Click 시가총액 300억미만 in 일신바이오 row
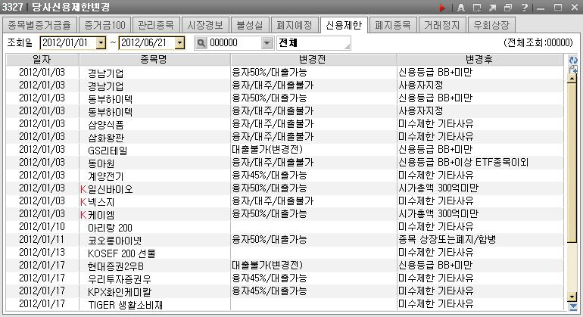Image resolution: width=583 pixels, height=317 pixels. click(x=438, y=188)
